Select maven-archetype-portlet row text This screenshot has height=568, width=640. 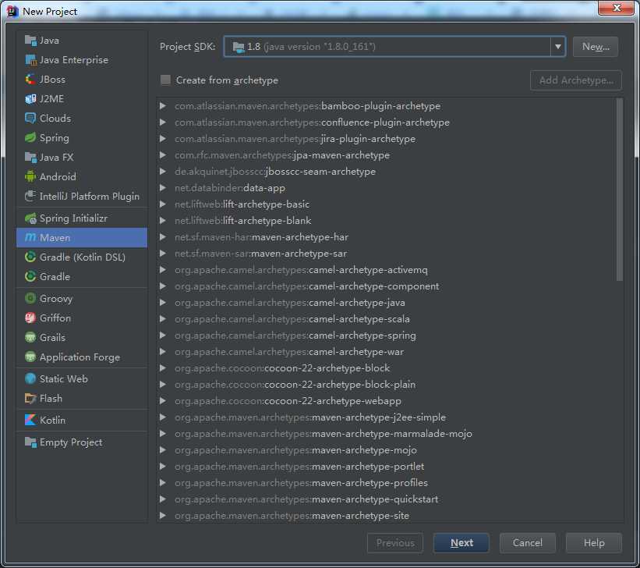click(x=299, y=467)
